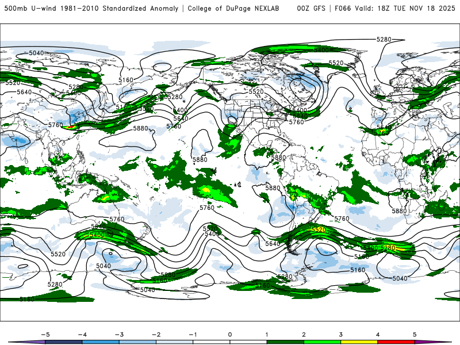This screenshot has height=345, width=460.
Task: Click the "5640" contour label near northwest Africa
Action: tap(384, 127)
